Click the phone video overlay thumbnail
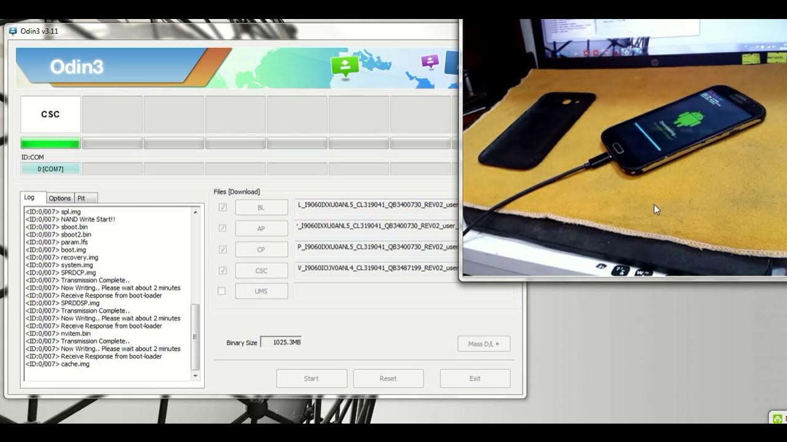The width and height of the screenshot is (787, 442). coord(624,147)
